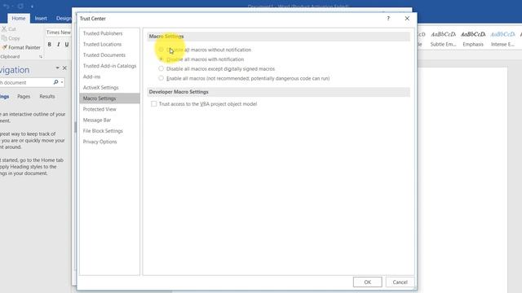Click the Copy icon in Word ribbon
This screenshot has width=522, height=293.
(x=4, y=38)
